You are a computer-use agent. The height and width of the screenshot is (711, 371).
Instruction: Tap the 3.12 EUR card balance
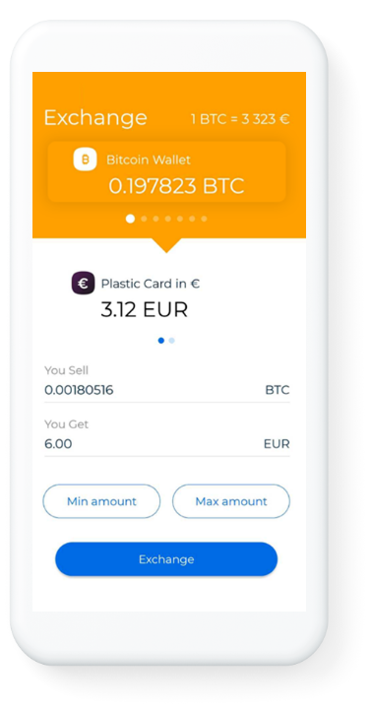pyautogui.click(x=144, y=309)
